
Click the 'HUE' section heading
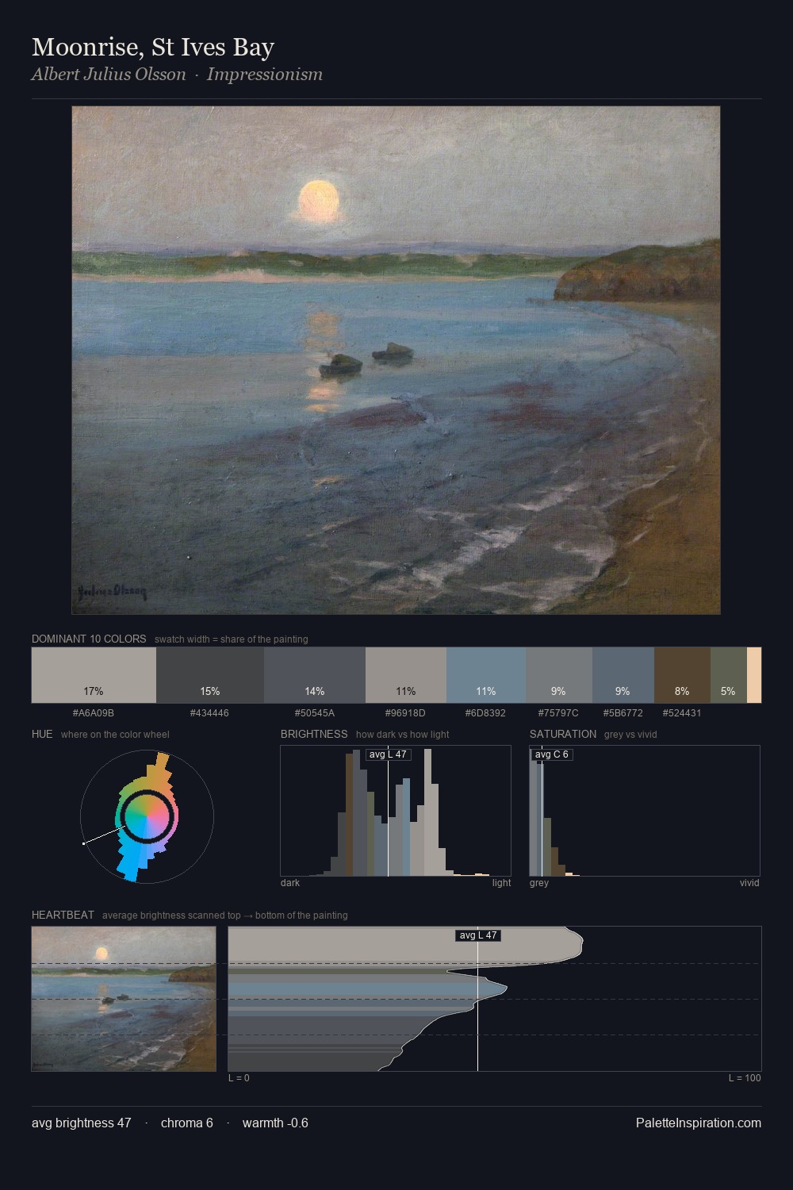(42, 734)
